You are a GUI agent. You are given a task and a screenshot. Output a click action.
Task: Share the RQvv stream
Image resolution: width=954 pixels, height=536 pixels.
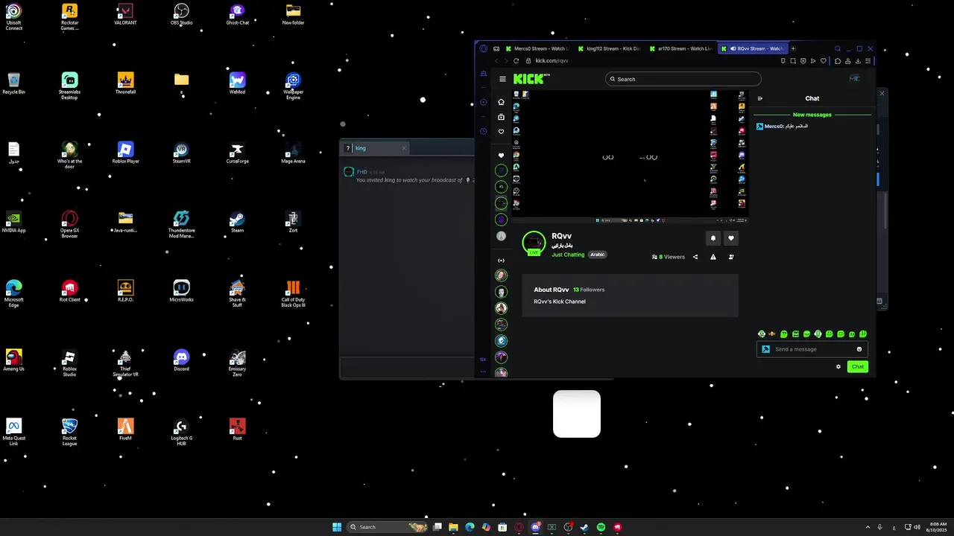(x=695, y=257)
